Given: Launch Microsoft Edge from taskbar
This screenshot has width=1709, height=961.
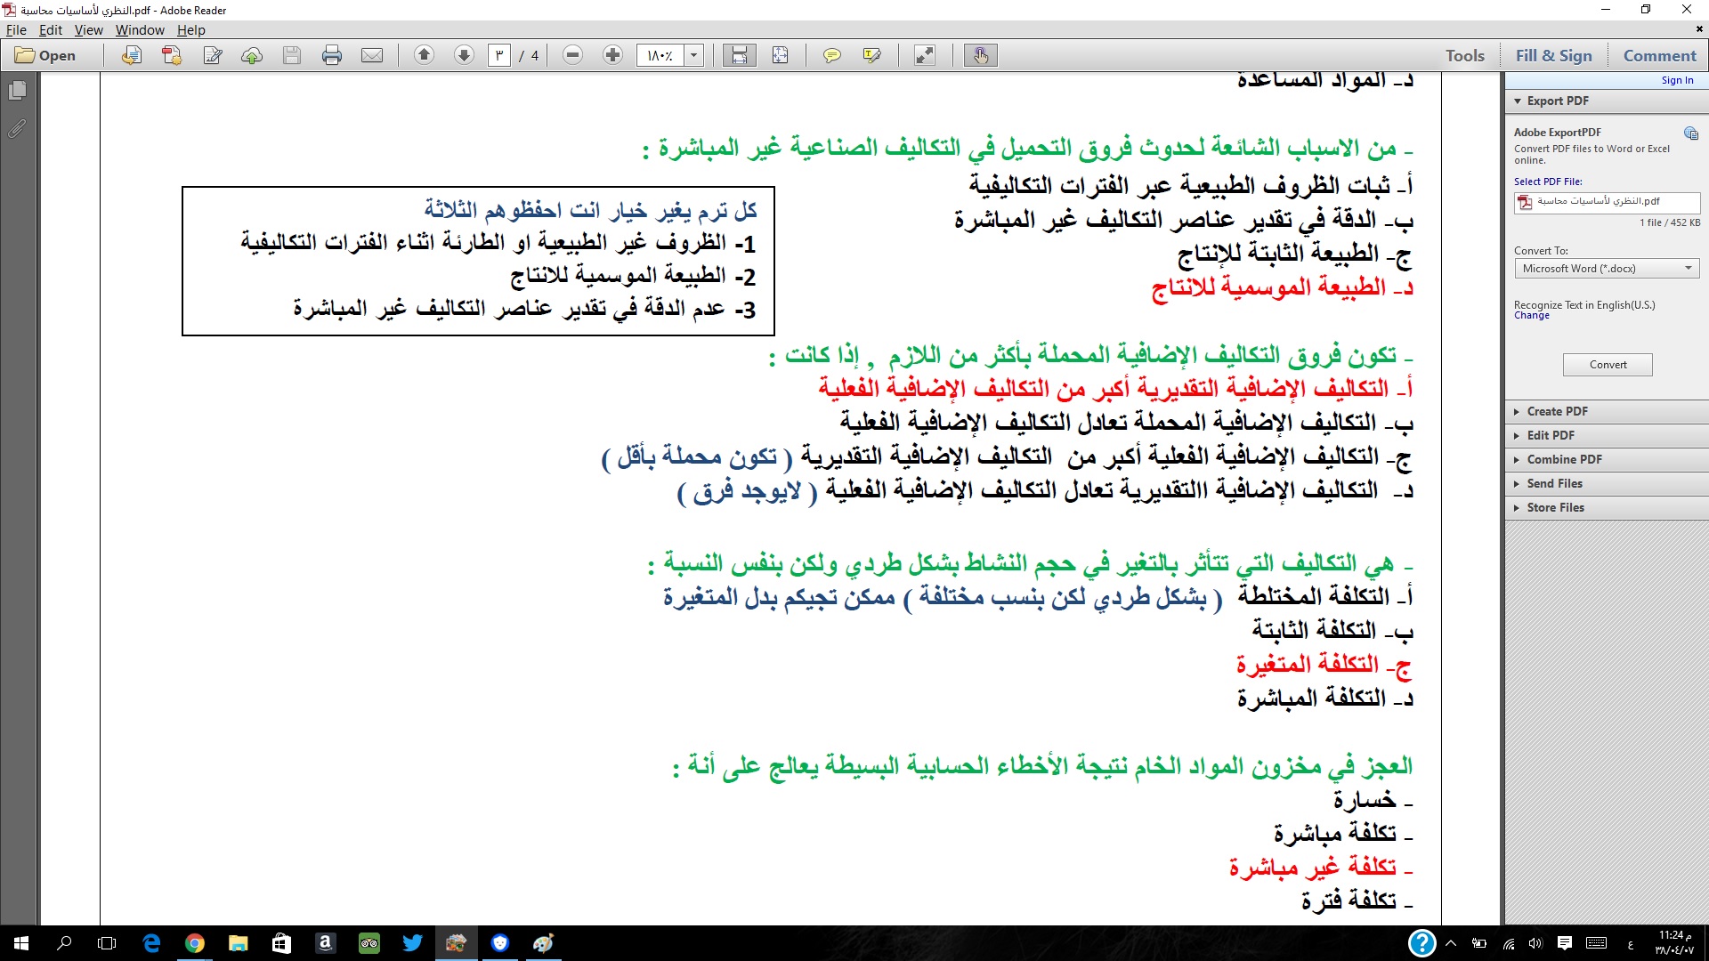Looking at the screenshot, I should pos(151,943).
